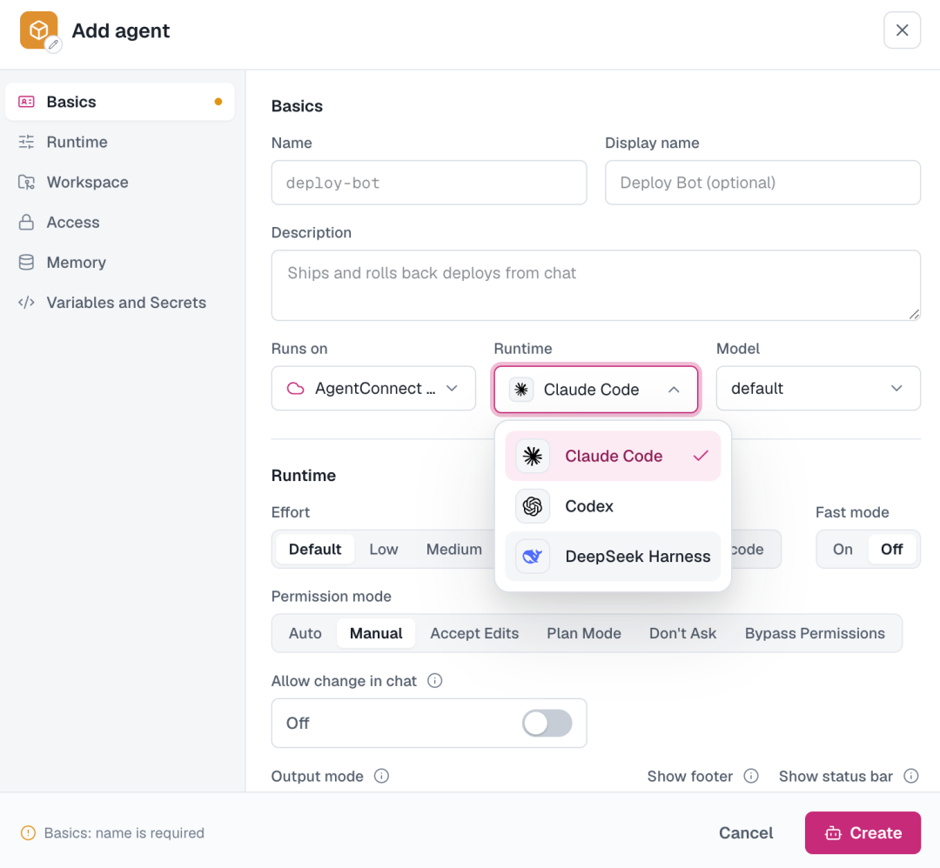Image resolution: width=940 pixels, height=868 pixels.
Task: Click the warning icon in footer
Action: (28, 832)
